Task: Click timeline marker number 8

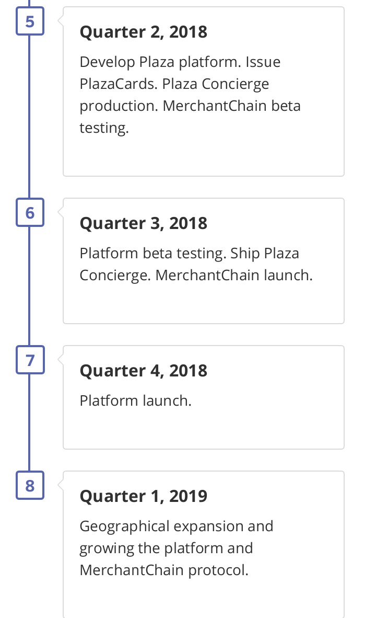Action: pyautogui.click(x=30, y=485)
